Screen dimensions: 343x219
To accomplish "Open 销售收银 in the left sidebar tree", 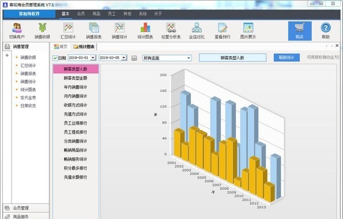I will 28,57.
